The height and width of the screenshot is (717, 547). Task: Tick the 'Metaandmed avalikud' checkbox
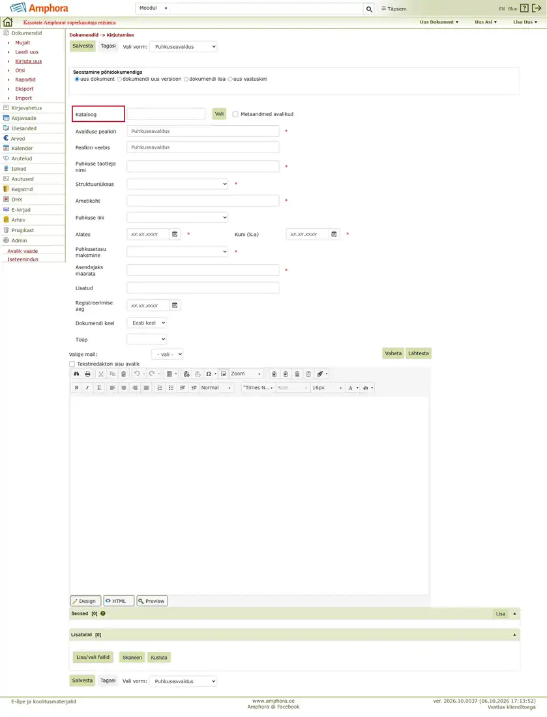pyautogui.click(x=235, y=114)
